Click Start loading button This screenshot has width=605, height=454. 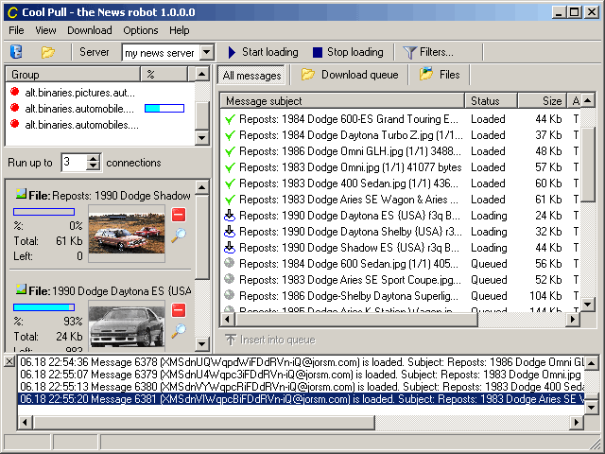coord(264,52)
